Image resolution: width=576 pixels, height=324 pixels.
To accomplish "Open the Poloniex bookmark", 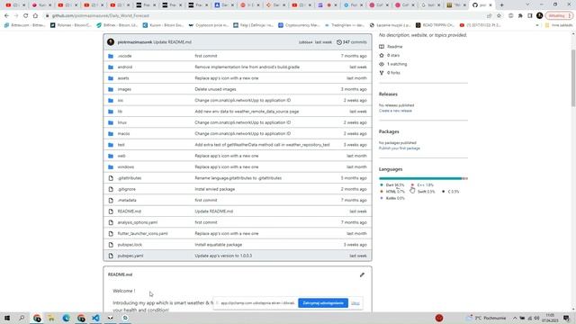I will click(x=71, y=25).
